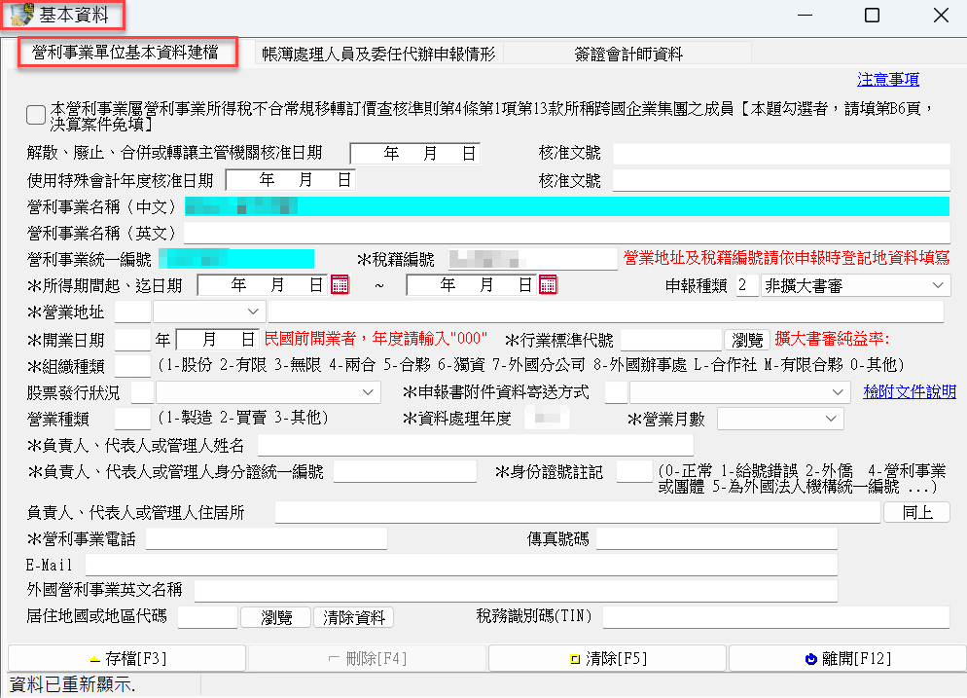The width and height of the screenshot is (967, 698).
Task: Open calendar for income period end date
Action: (x=548, y=285)
